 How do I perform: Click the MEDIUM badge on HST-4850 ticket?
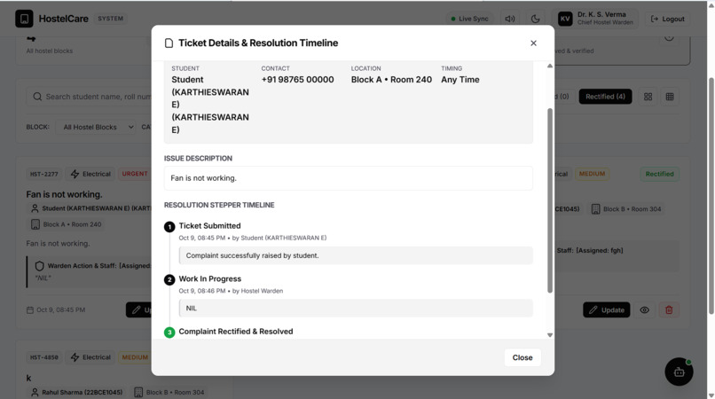point(135,357)
